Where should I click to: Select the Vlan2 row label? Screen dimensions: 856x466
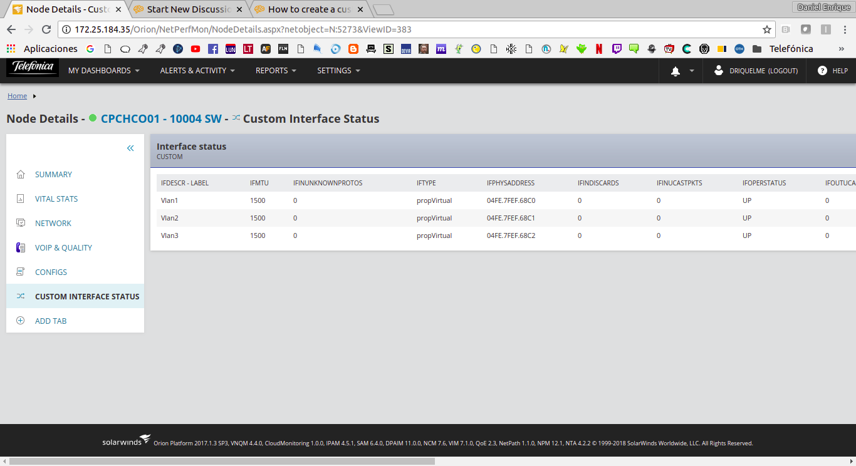click(x=170, y=218)
